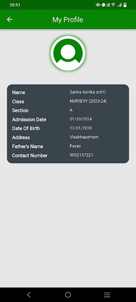Tap the father's name Pavan
136x302 pixels.
click(x=75, y=146)
